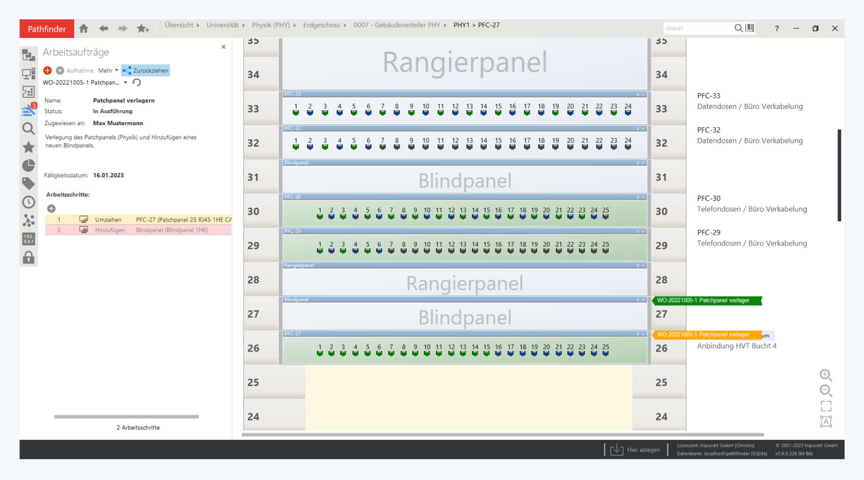Image resolution: width=864 pixels, height=480 pixels.
Task: Open the IP address sidebar icon
Action: pyautogui.click(x=29, y=239)
